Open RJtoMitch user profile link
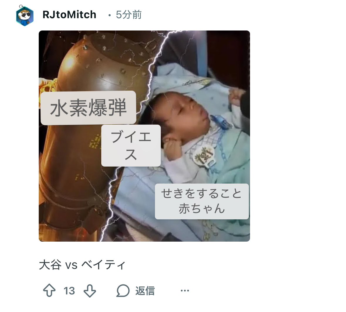The image size is (346, 312). pos(69,15)
